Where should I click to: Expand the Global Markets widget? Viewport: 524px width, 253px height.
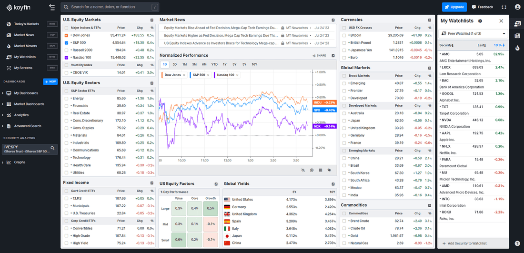tap(430, 68)
